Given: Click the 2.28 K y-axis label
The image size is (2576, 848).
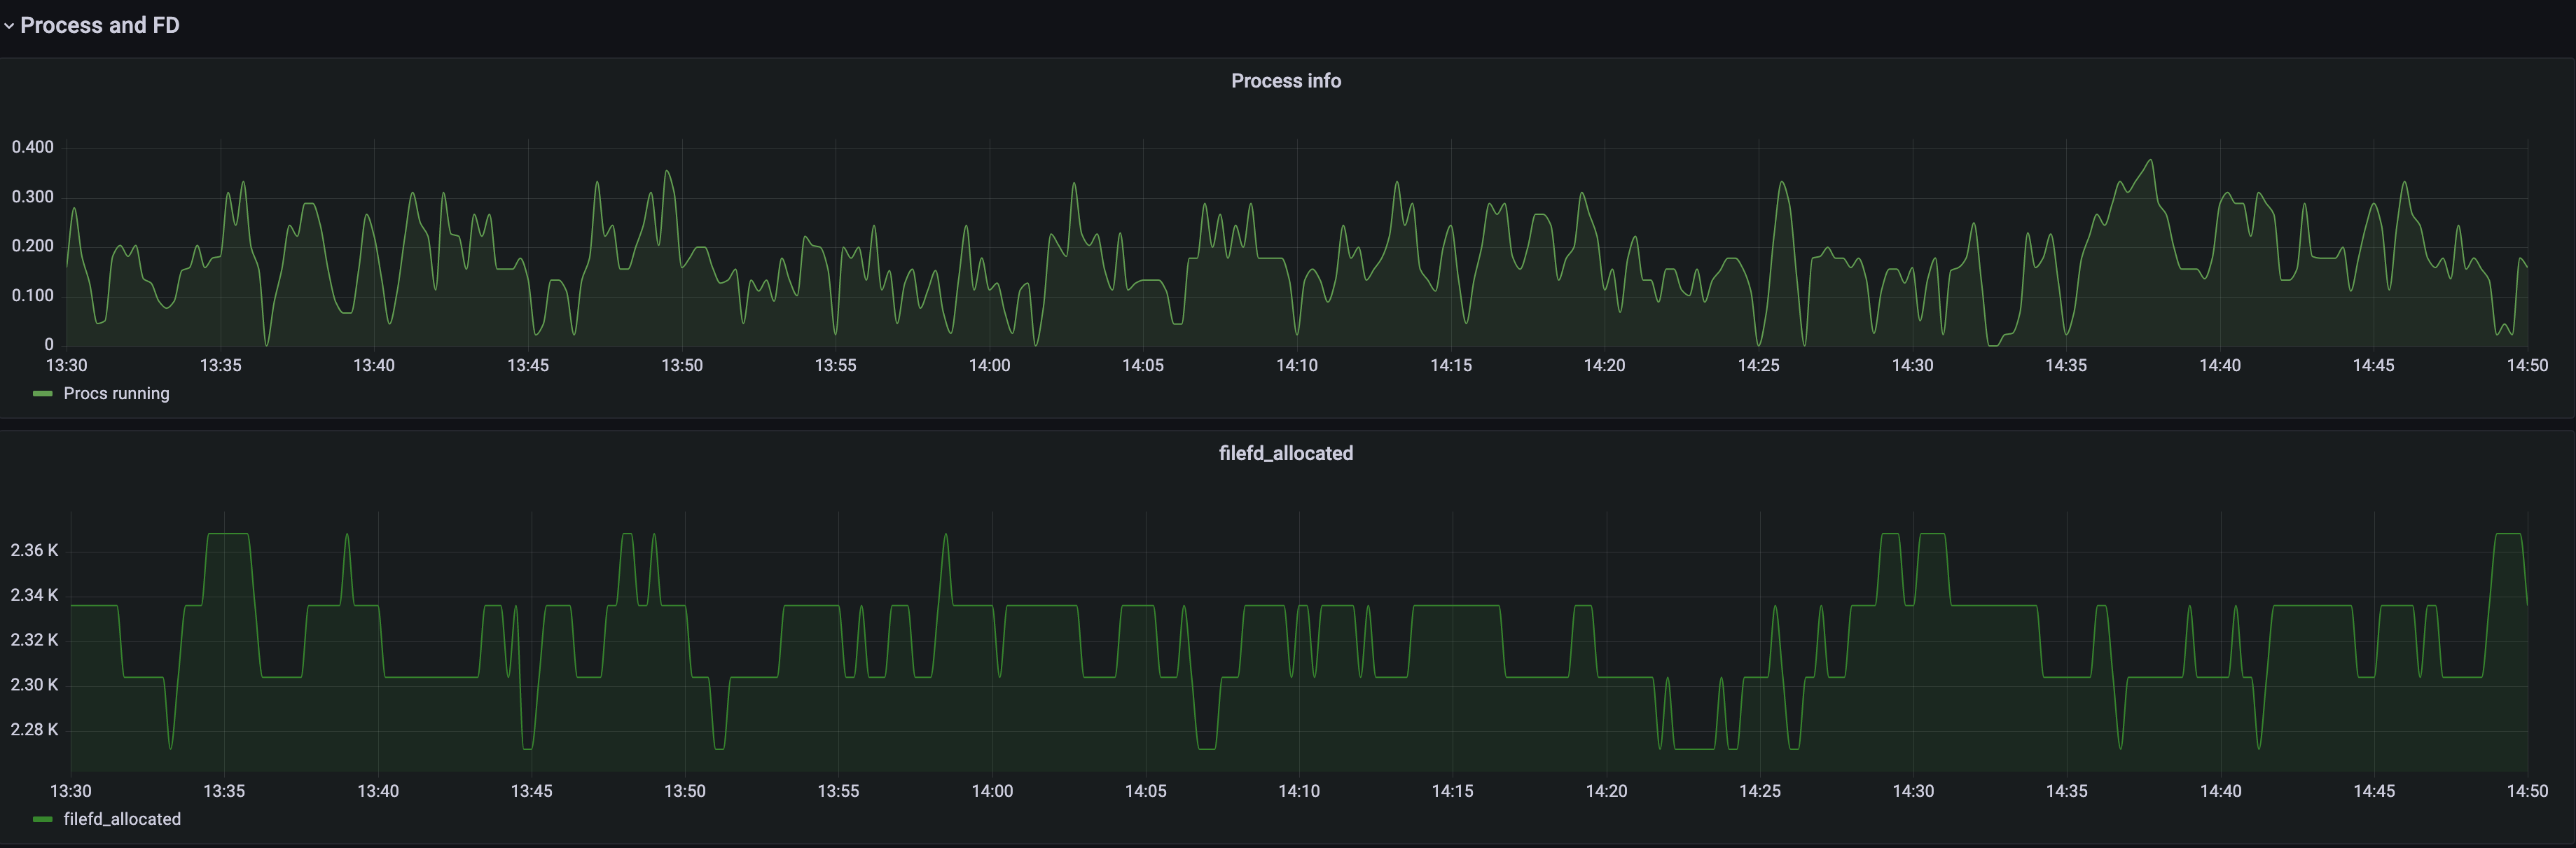Looking at the screenshot, I should click(35, 730).
